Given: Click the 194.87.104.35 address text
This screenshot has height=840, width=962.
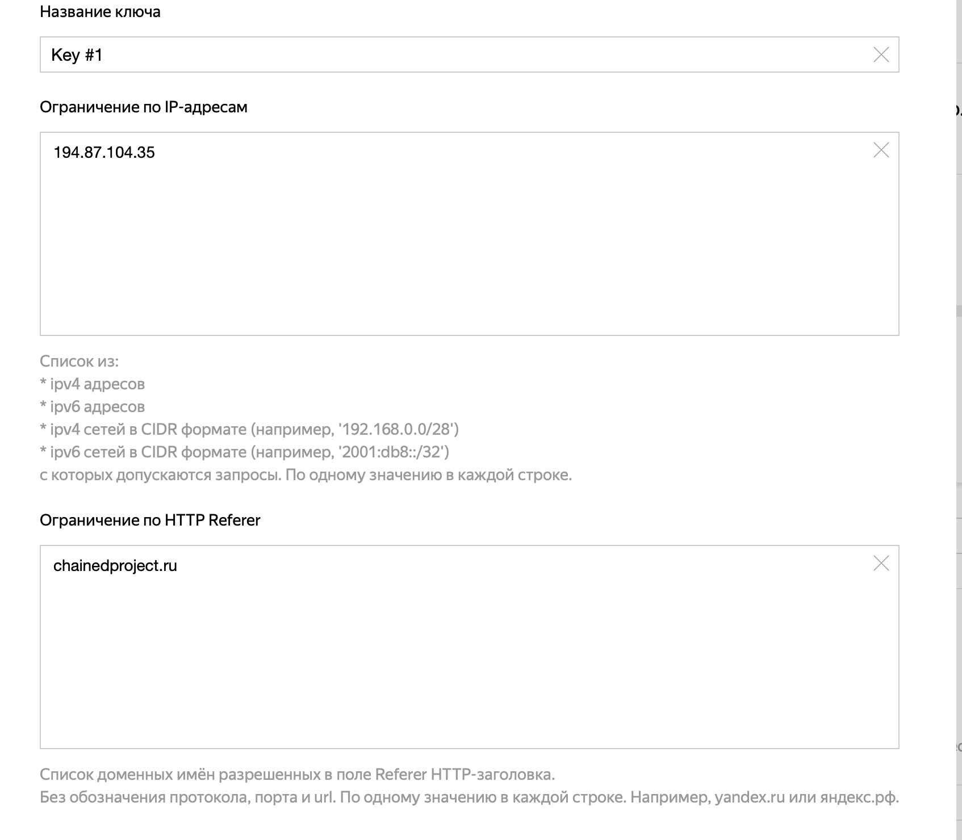Looking at the screenshot, I should 104,152.
